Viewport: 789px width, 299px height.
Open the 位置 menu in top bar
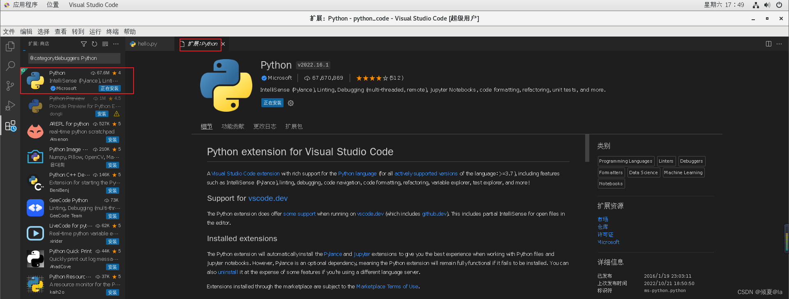(53, 5)
